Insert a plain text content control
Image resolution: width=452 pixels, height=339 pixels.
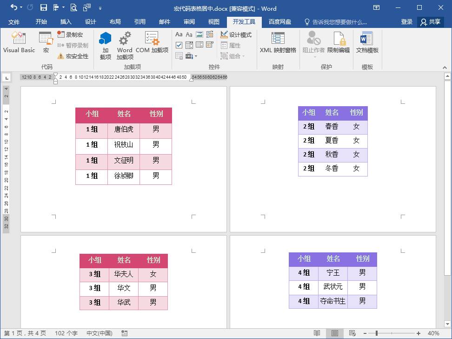click(189, 34)
